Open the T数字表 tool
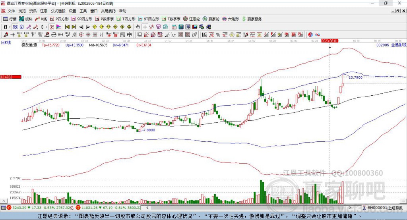The width and height of the screenshot is (407, 220). click(171, 19)
